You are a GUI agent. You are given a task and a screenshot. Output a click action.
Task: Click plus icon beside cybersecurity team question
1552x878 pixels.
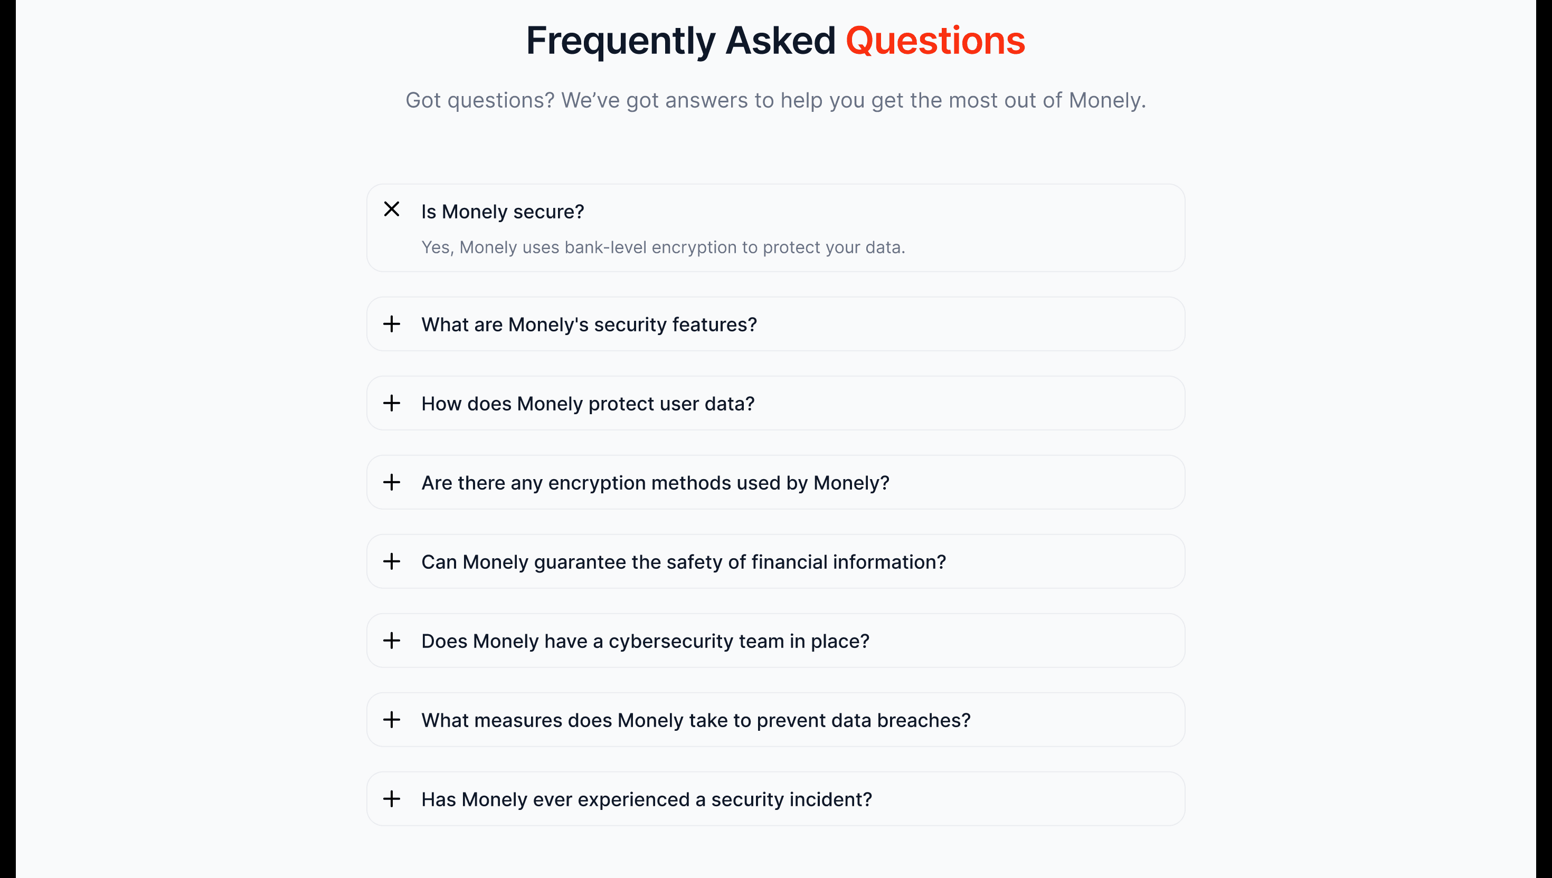(x=392, y=641)
